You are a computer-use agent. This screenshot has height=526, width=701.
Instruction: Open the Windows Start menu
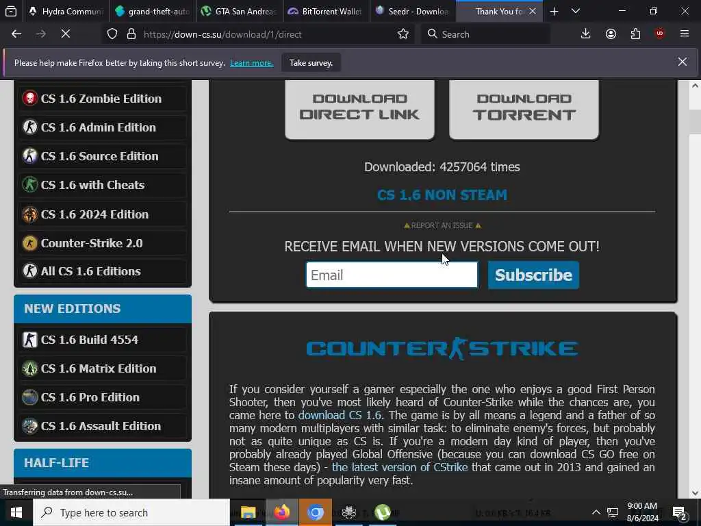[16, 512]
